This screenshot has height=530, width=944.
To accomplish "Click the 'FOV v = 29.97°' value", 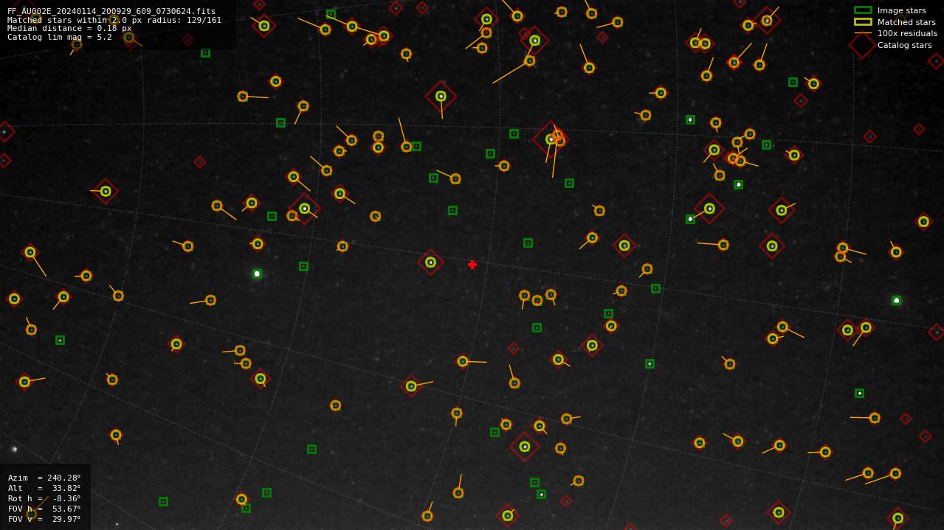I will [x=44, y=519].
